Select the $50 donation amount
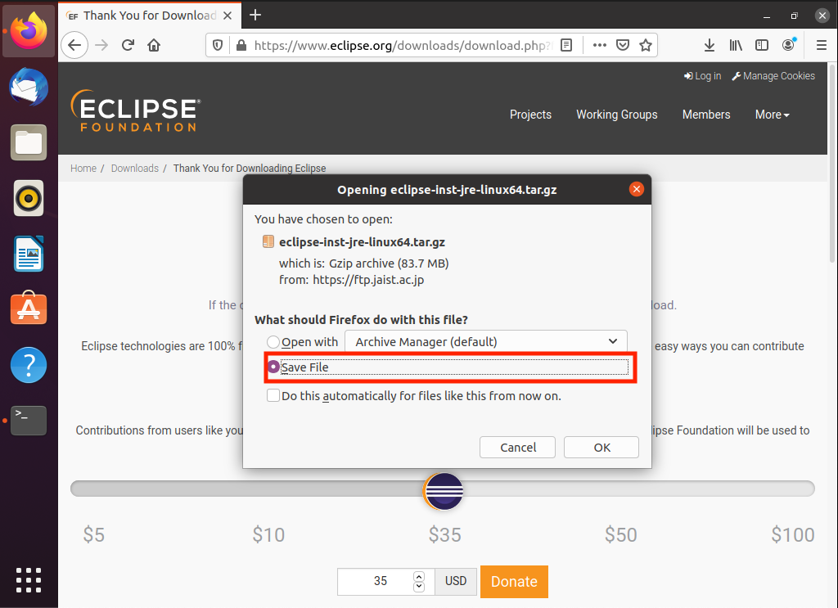The width and height of the screenshot is (838, 608). 620,534
